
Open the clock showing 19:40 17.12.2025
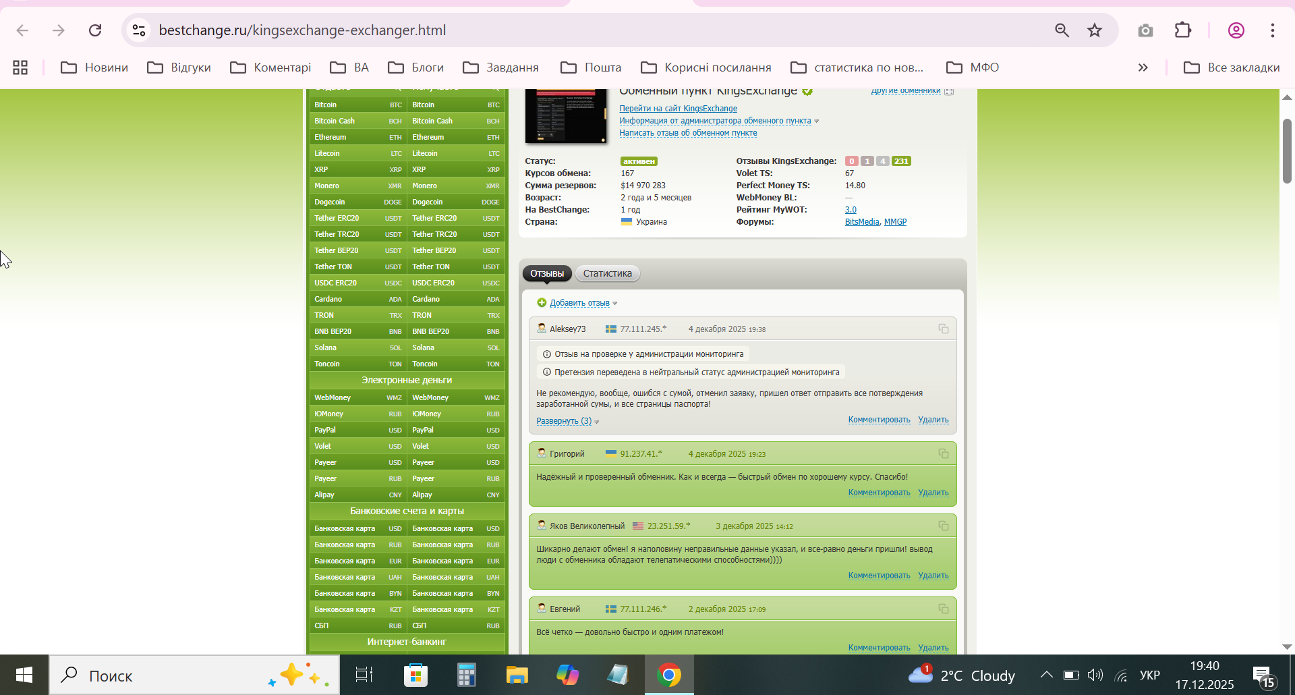(1205, 675)
